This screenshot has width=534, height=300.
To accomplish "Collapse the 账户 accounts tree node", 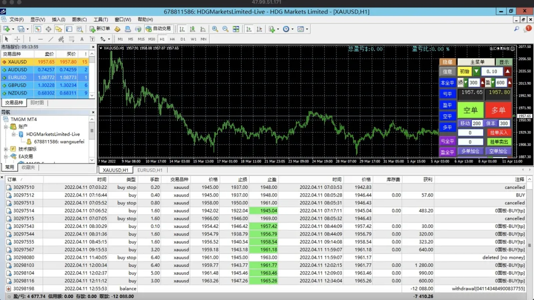I will coord(6,127).
